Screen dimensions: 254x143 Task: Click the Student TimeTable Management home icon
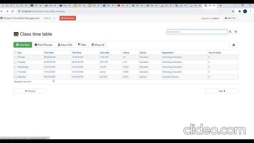click(x=2, y=18)
